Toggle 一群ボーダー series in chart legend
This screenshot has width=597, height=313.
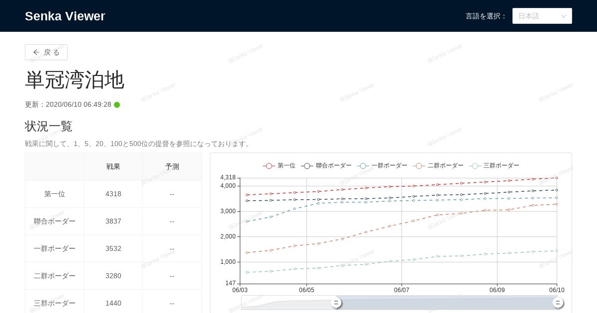pos(382,165)
